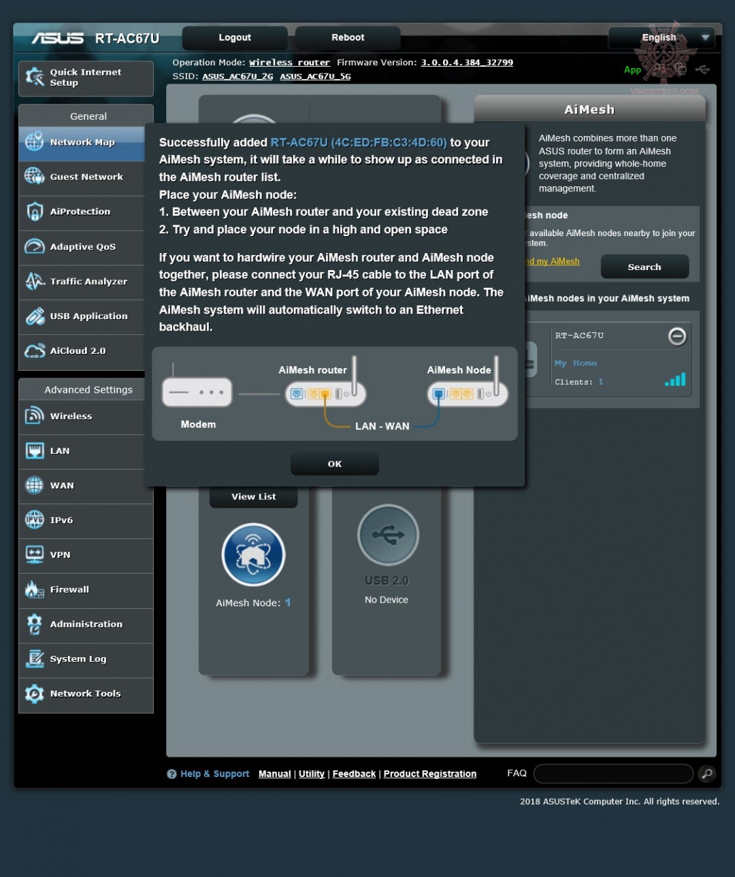Open Quick Internet Setup wizard icon
The height and width of the screenshot is (877, 735).
click(35, 77)
